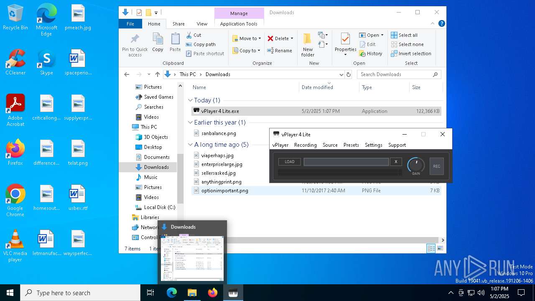Open the VLC media player desktop shortcut
The width and height of the screenshot is (535, 301).
[15, 246]
